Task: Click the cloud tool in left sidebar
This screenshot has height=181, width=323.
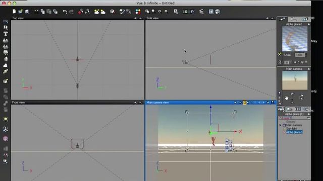Action: pyautogui.click(x=6, y=65)
